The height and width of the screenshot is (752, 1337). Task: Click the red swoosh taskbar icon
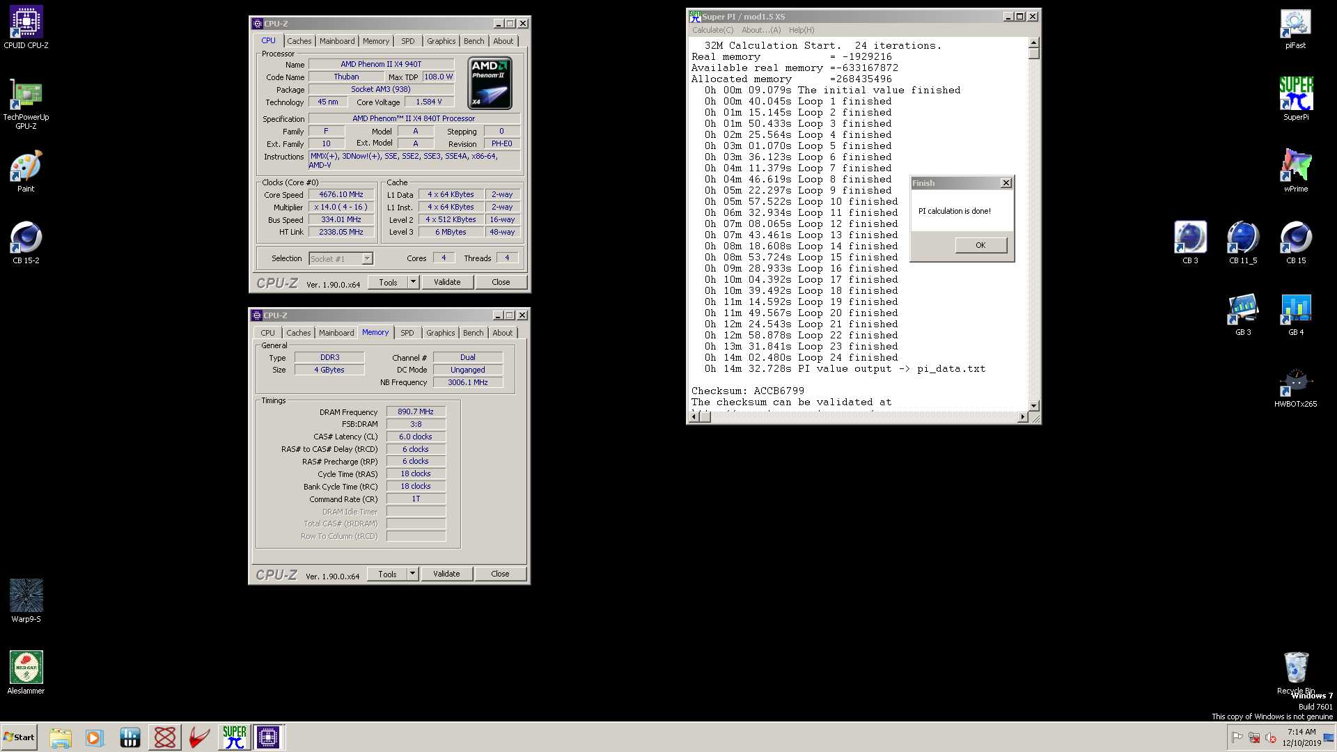(199, 737)
